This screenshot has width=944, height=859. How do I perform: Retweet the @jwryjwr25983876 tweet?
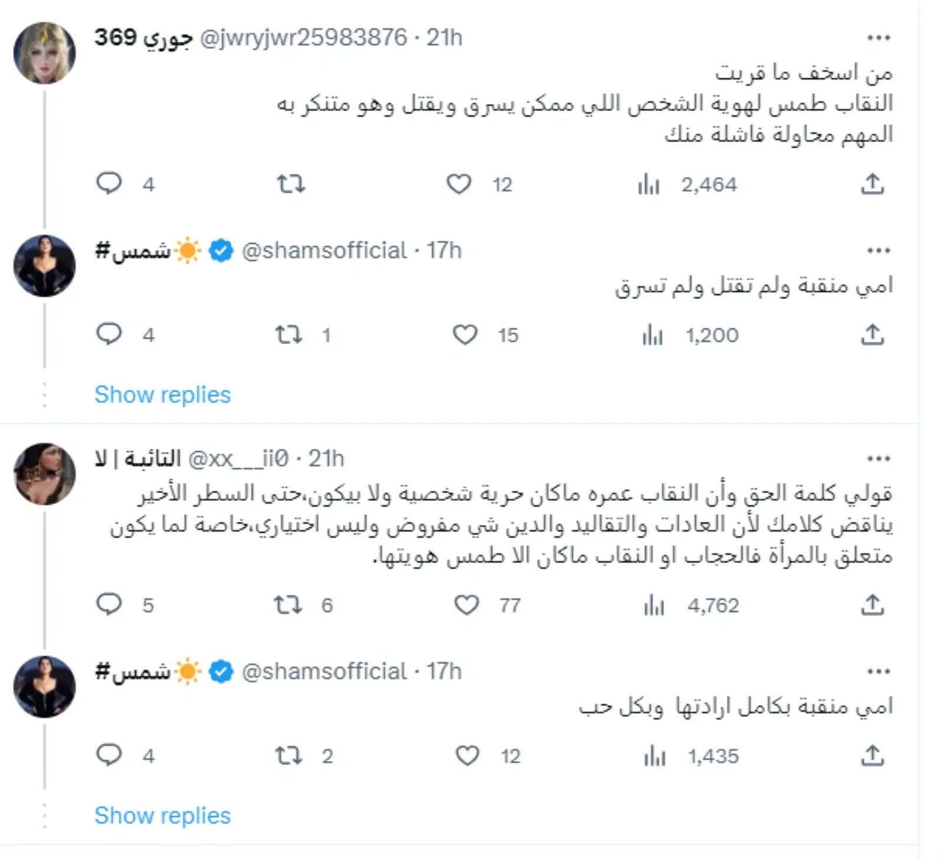291,184
